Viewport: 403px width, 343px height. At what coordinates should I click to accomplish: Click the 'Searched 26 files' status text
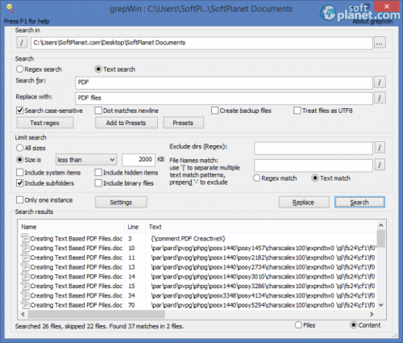tap(99, 326)
